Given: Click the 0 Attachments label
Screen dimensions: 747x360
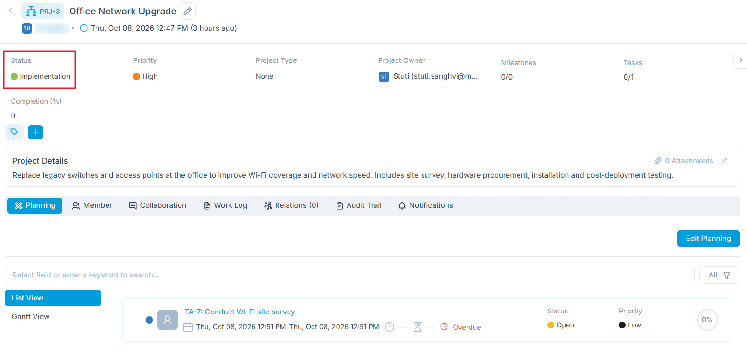Looking at the screenshot, I should pos(689,161).
